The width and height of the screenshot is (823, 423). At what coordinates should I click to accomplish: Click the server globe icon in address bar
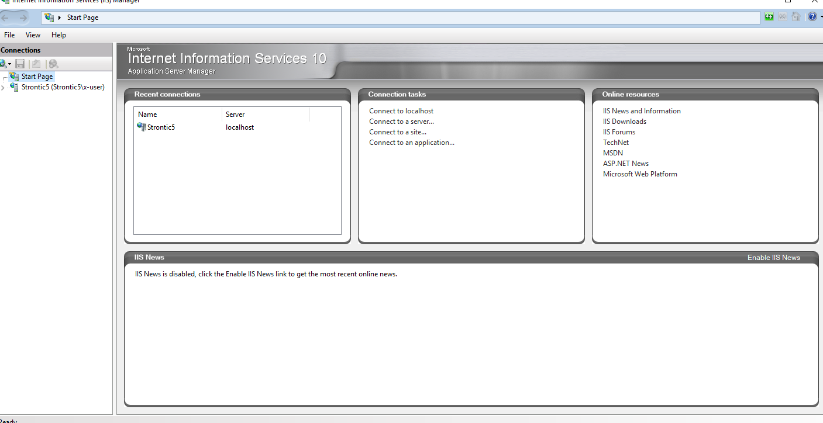[49, 18]
